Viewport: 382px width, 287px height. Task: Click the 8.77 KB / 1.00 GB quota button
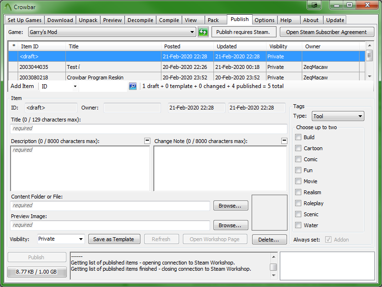click(37, 272)
